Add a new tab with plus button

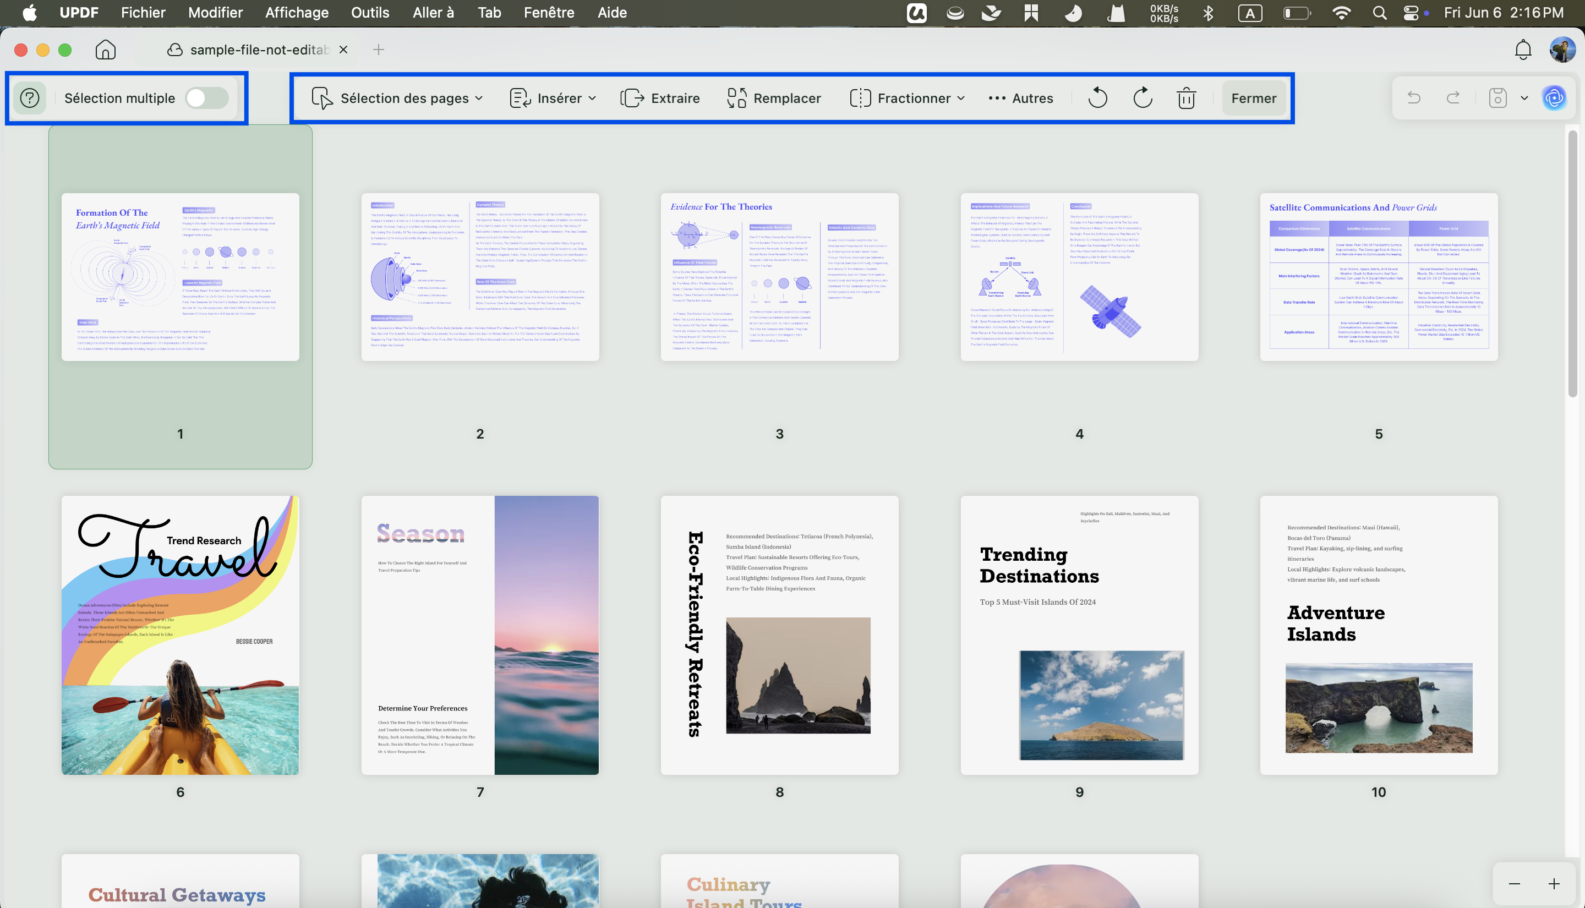(x=378, y=50)
